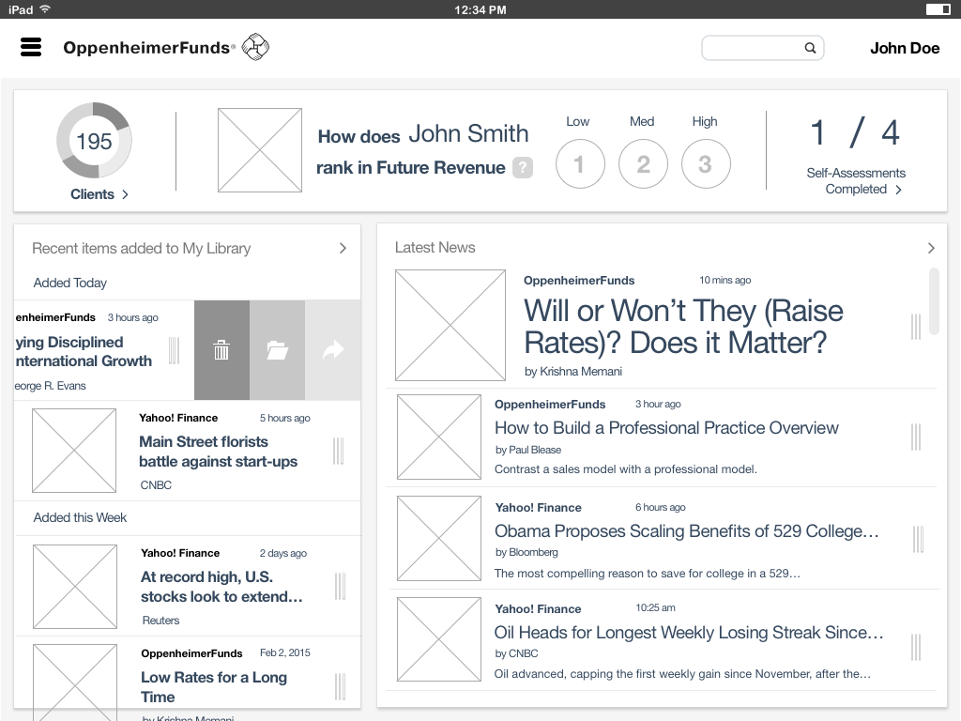The width and height of the screenshot is (961, 721).
Task: Open 'Main Street florists battle against start-ups'
Action: [x=218, y=452]
